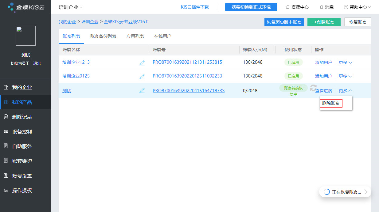379x212 pixels.
Task: Open the 培训企业1213 account link
Action: point(76,62)
